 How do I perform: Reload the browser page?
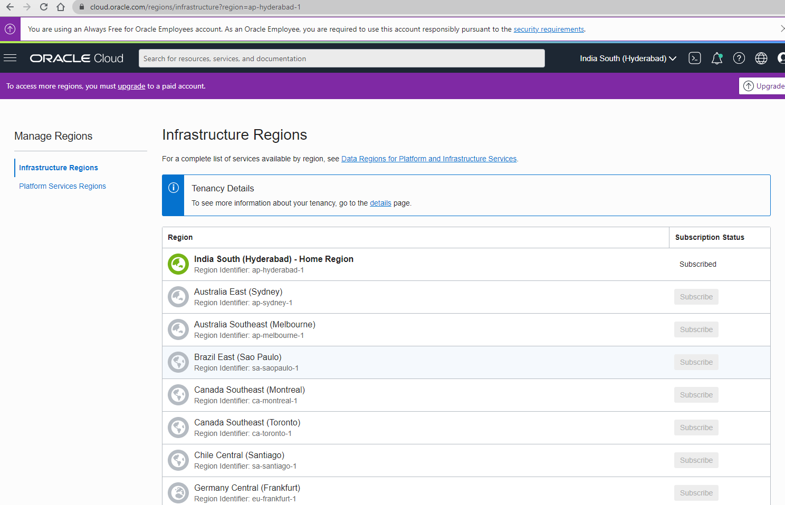click(x=44, y=7)
